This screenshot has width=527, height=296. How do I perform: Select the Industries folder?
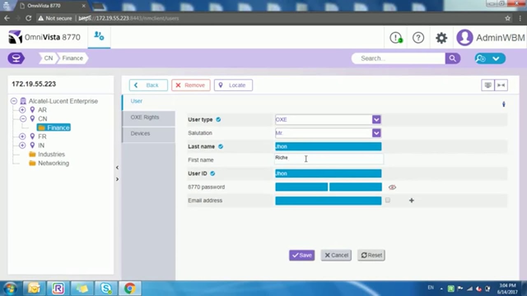pos(51,154)
